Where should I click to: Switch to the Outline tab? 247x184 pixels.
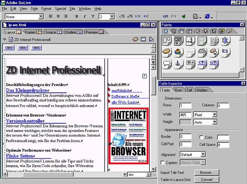pyautogui.click(x=74, y=32)
